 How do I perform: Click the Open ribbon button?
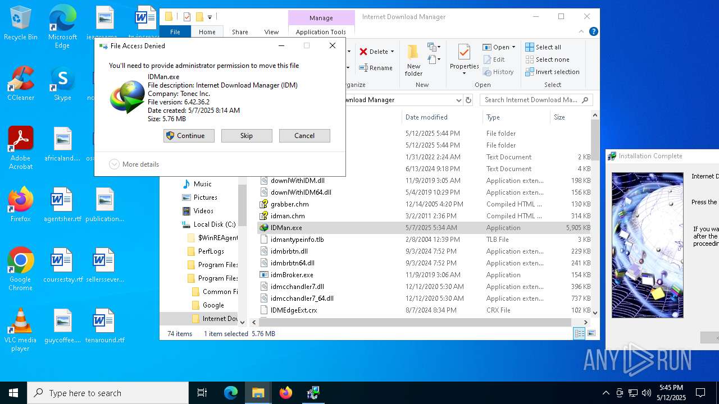click(497, 47)
